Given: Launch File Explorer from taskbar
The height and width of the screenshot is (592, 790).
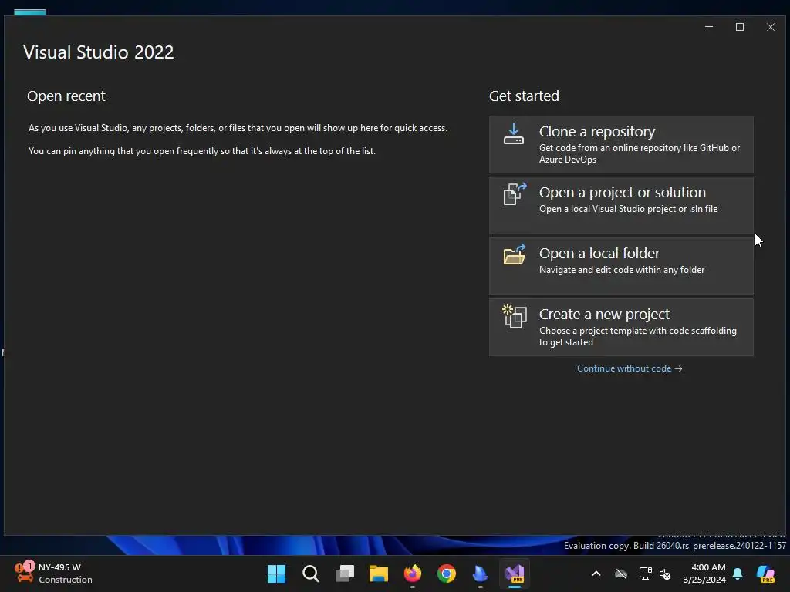Looking at the screenshot, I should tap(378, 573).
